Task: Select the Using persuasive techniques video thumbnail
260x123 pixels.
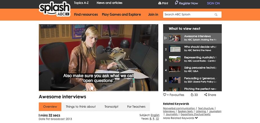Action: (175, 69)
